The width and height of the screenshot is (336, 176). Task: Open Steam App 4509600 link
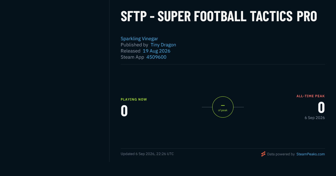[x=156, y=57]
